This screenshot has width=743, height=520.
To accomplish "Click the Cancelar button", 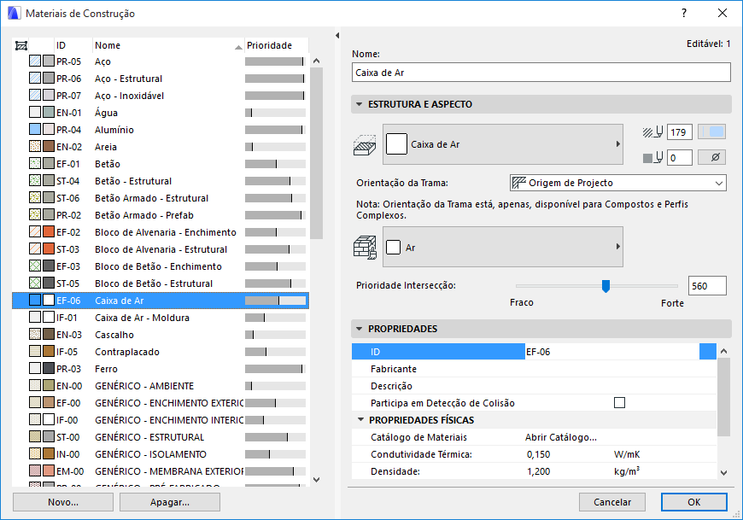I will coord(612,502).
